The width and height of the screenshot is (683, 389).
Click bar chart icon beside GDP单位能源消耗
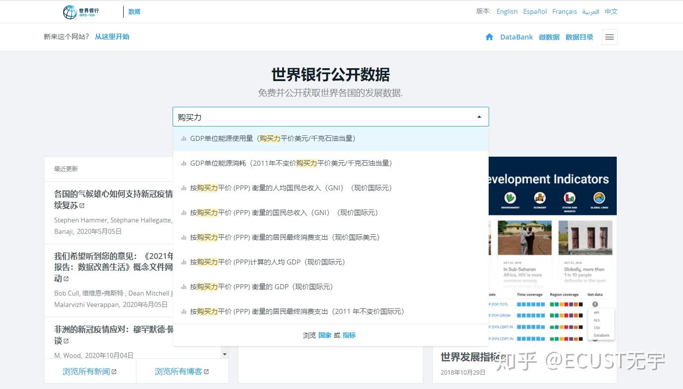184,164
